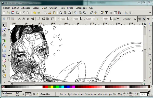Open the Chemin menu
Image resolution: width=153 pixels, height=98 pixels.
53,8
